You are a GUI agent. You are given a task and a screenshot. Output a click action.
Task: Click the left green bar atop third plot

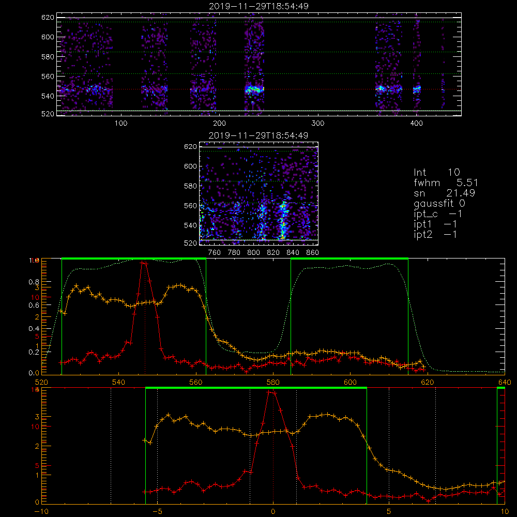(134, 258)
